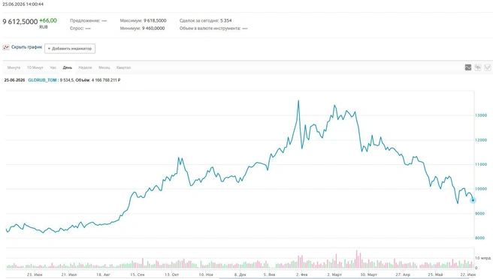Hide the chart via Скрыть график link
The height and width of the screenshot is (279, 493).
tap(27, 47)
